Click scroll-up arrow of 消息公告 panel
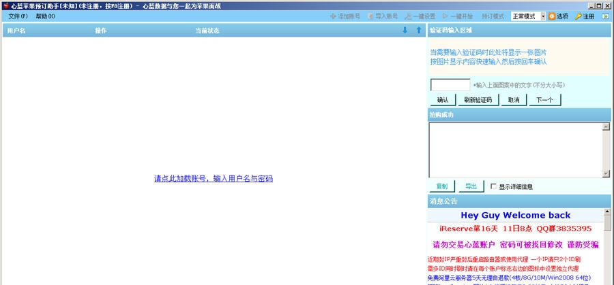This screenshot has width=614, height=285. pyautogui.click(x=607, y=212)
